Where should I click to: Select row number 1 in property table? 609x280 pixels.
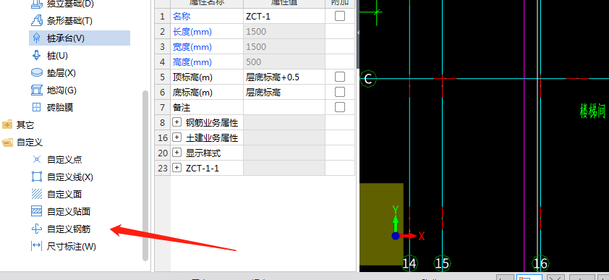pos(162,17)
